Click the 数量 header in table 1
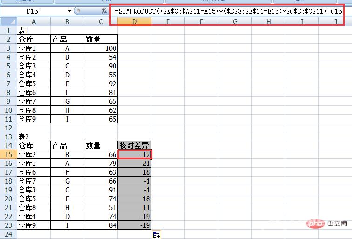352x239 pixels. (x=101, y=39)
